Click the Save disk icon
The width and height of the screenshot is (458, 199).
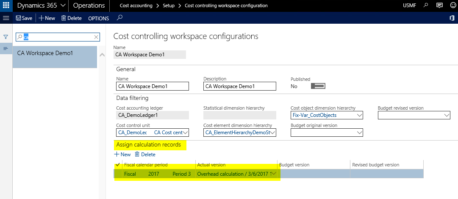pyautogui.click(x=19, y=18)
